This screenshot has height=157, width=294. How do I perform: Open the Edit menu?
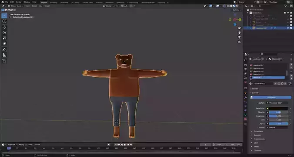click(12, 2)
